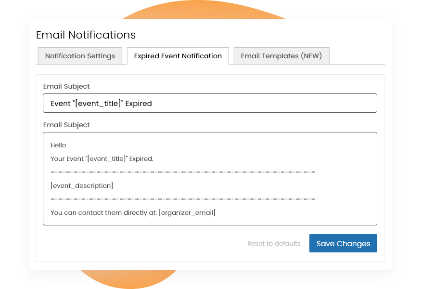Select the Expired Event Notification tab
This screenshot has width=421, height=289.
pyautogui.click(x=178, y=56)
